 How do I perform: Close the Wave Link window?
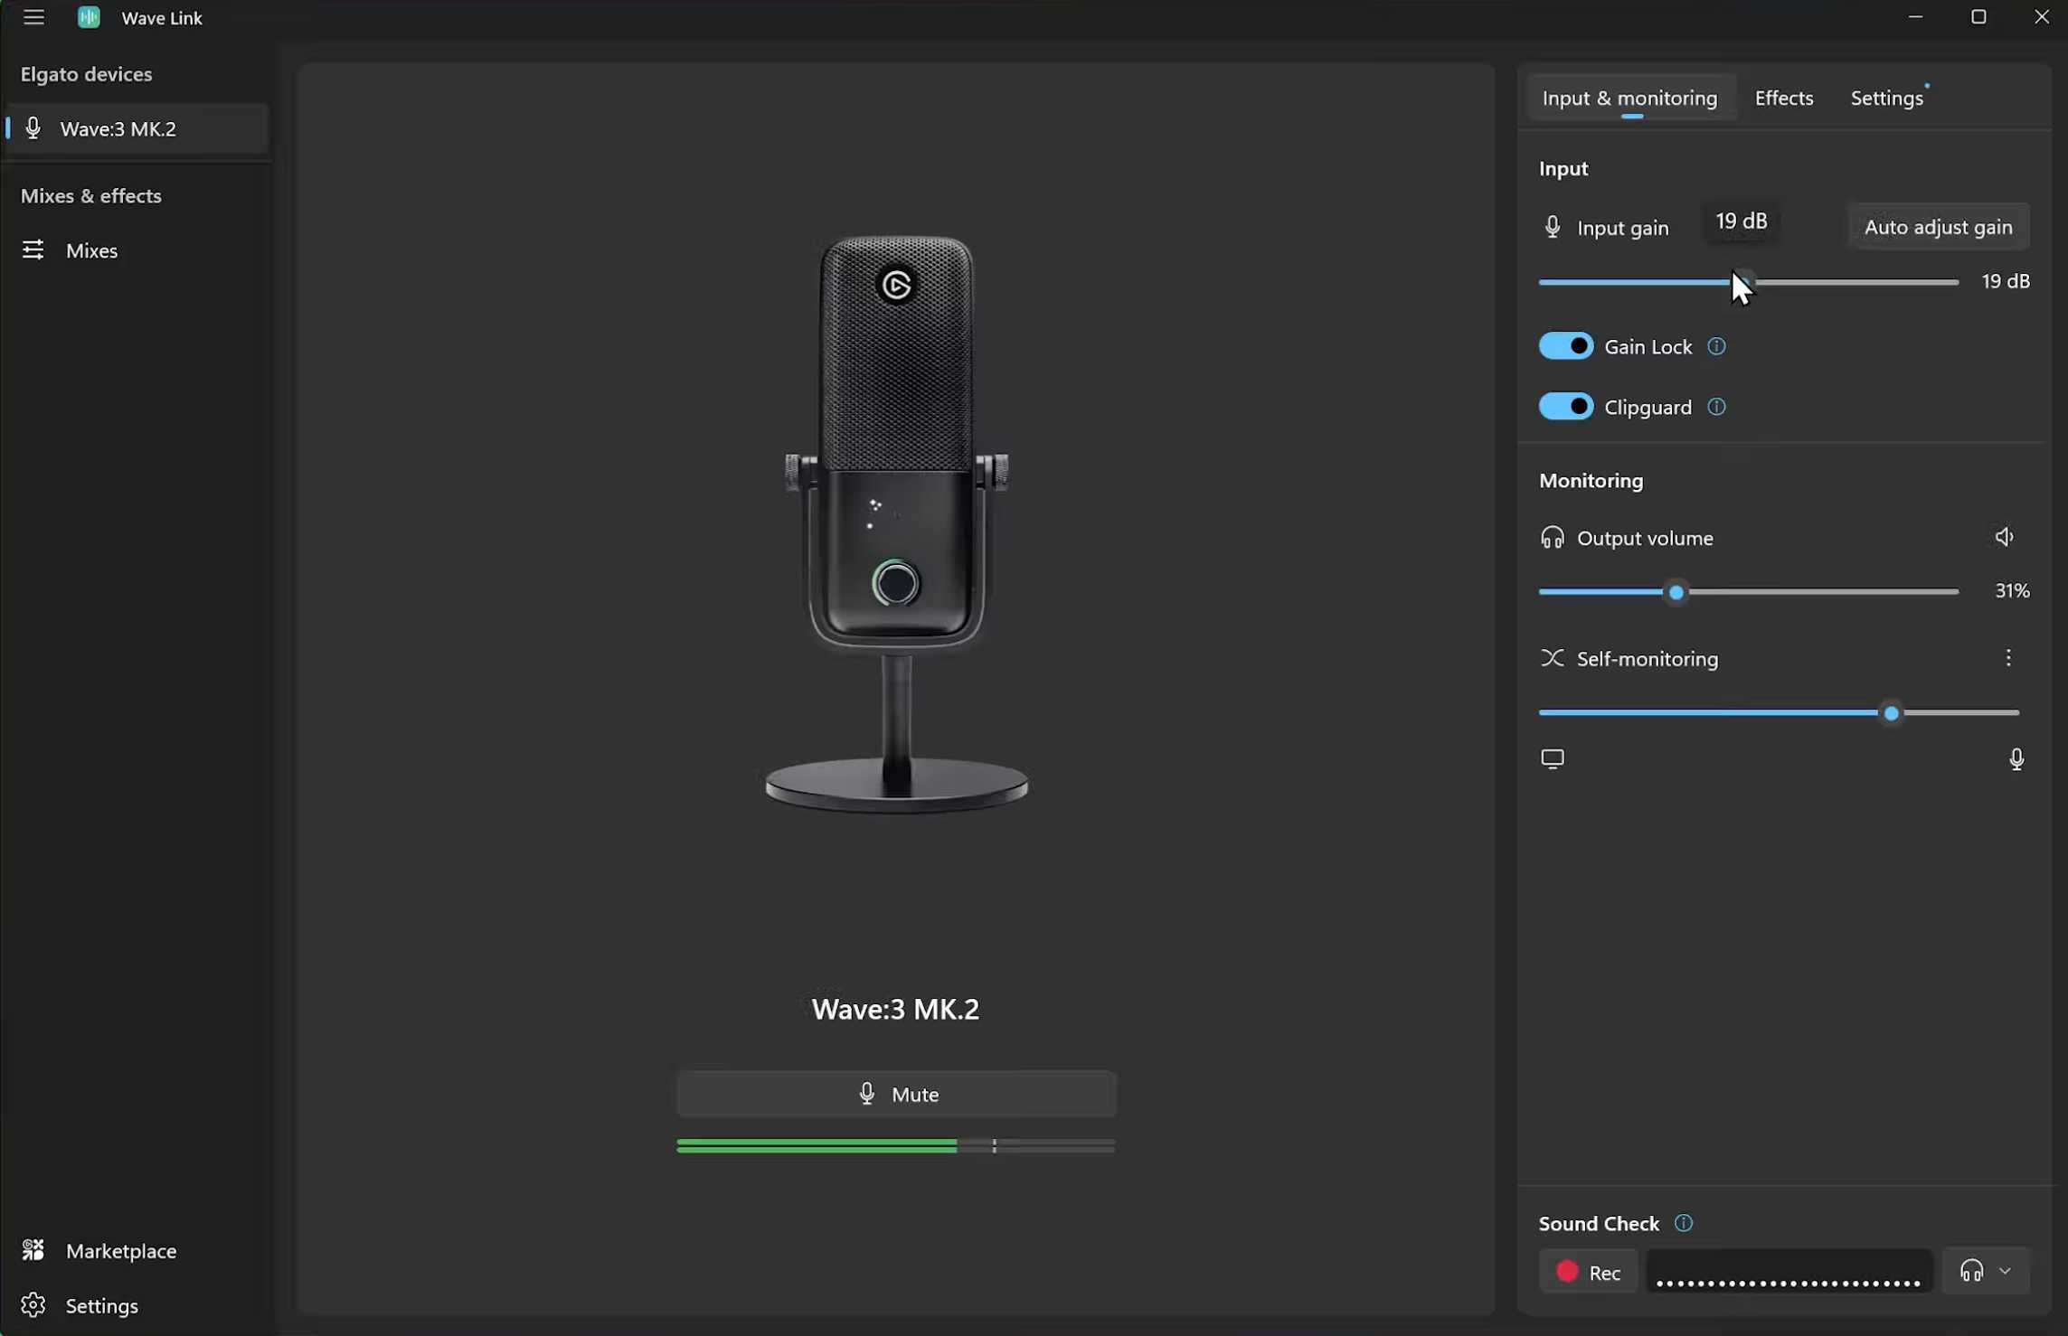tap(2042, 17)
